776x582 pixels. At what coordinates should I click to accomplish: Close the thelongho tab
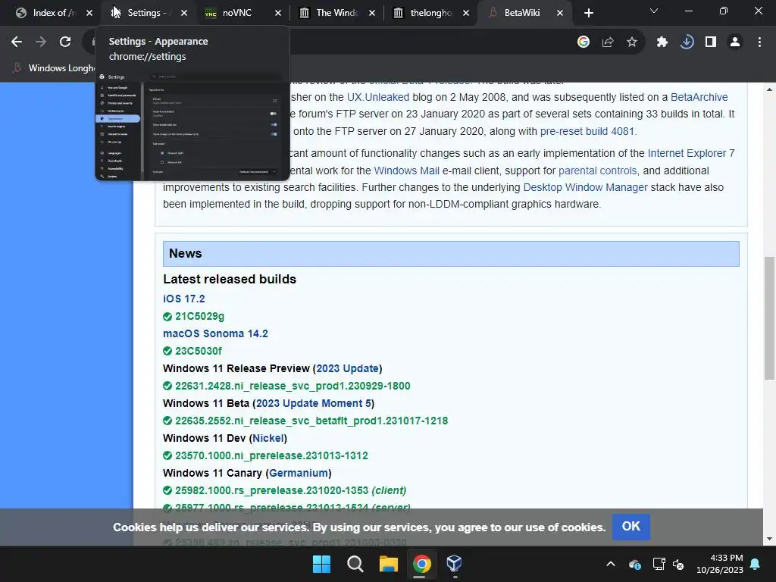tap(466, 13)
